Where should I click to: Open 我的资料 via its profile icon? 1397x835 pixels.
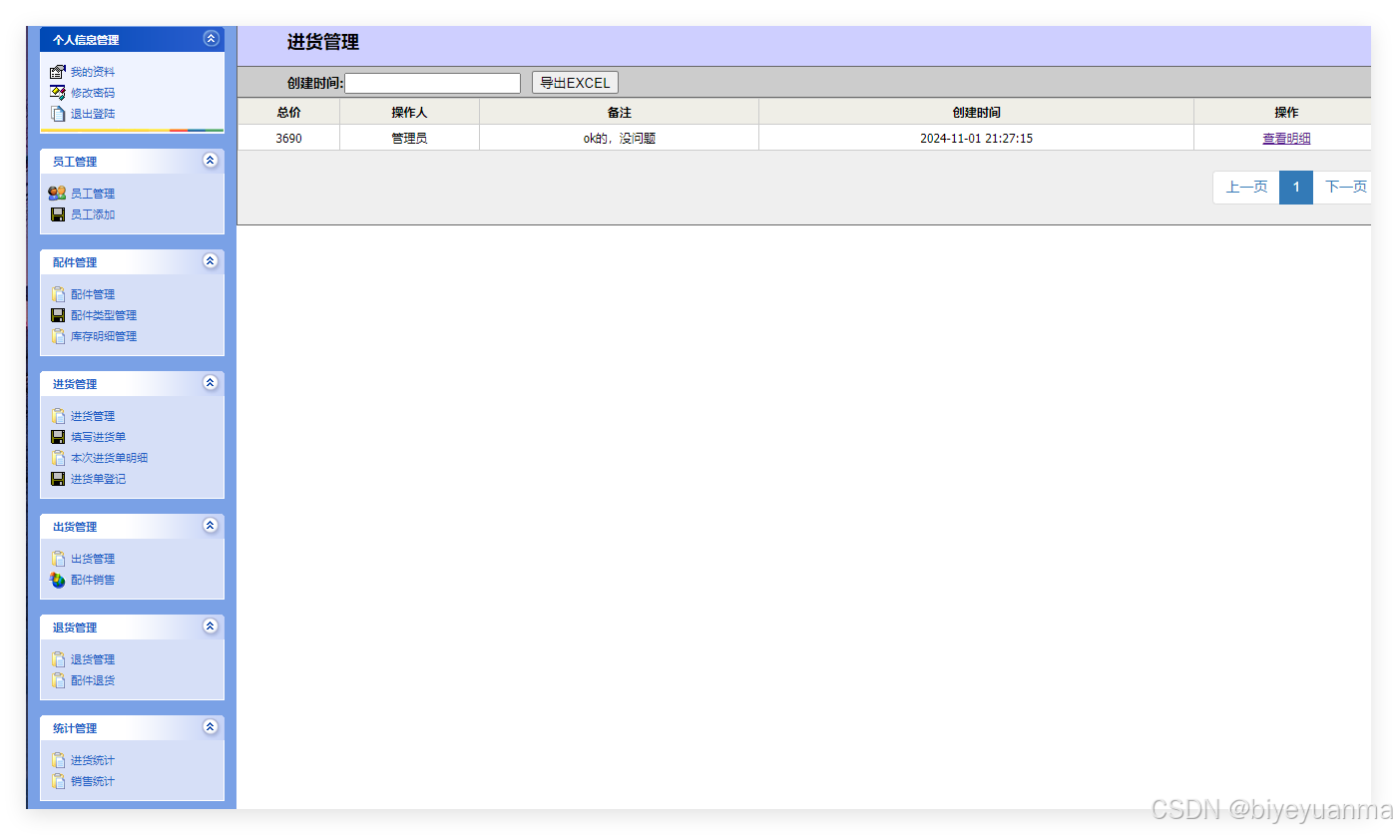point(57,71)
